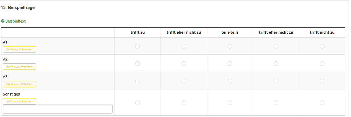The height and width of the screenshot is (117, 351).
Task: Select 'teils-teils' for Sonstiges row
Action: 230,103
